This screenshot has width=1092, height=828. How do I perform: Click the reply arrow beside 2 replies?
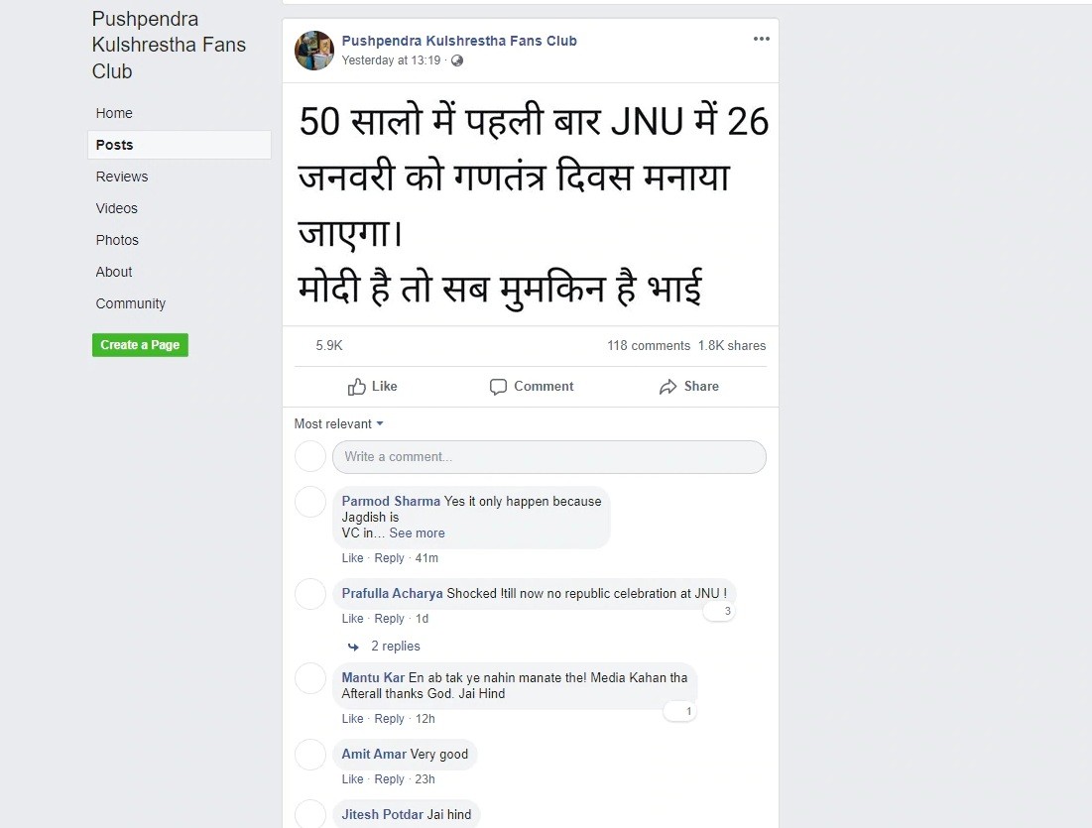coord(354,647)
